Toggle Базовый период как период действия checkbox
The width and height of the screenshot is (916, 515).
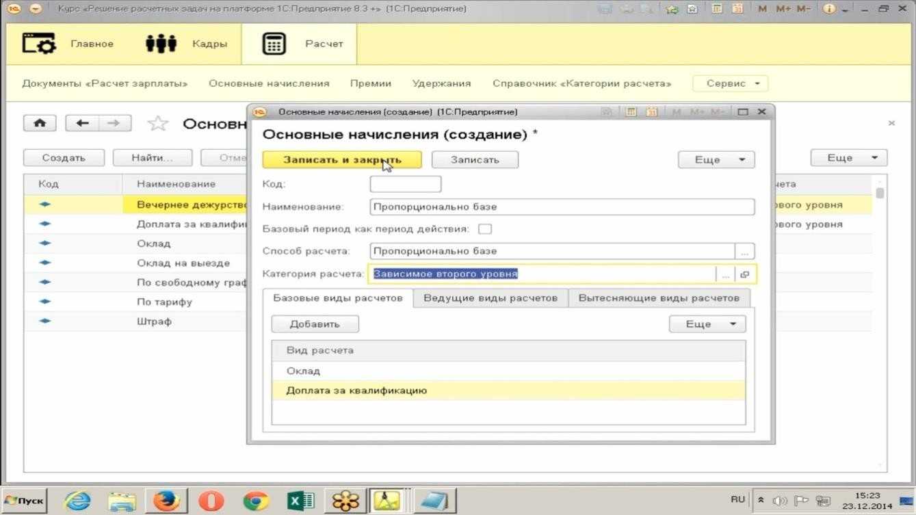[485, 229]
